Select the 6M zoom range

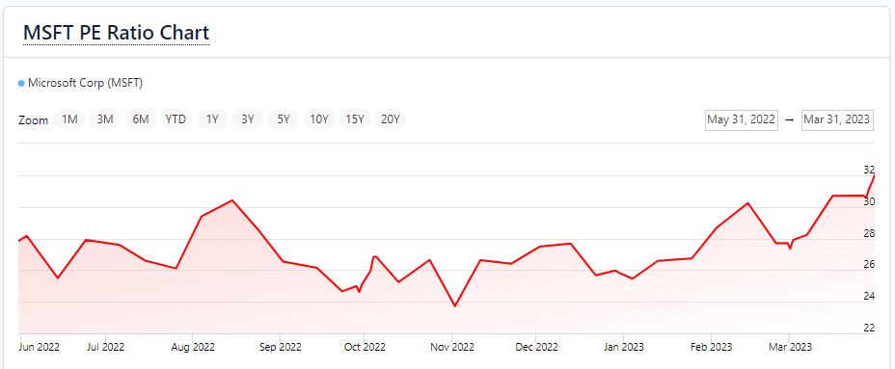pos(141,119)
